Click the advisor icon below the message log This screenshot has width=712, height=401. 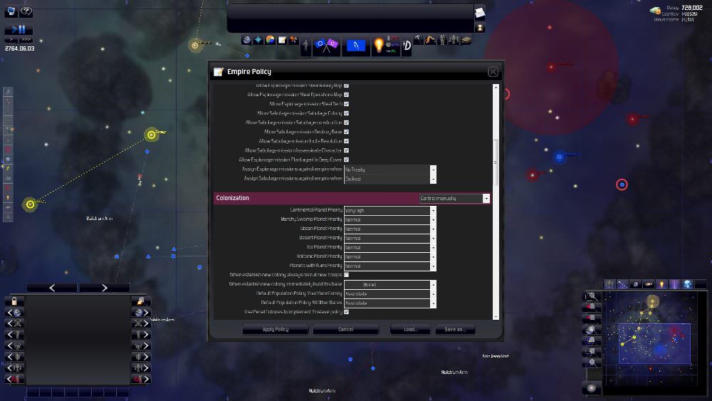(479, 28)
